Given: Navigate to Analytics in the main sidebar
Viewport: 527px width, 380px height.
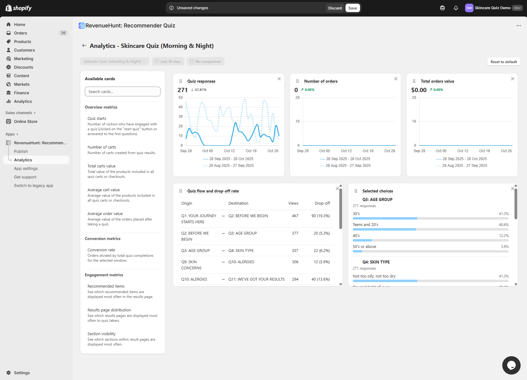Looking at the screenshot, I should point(23,101).
